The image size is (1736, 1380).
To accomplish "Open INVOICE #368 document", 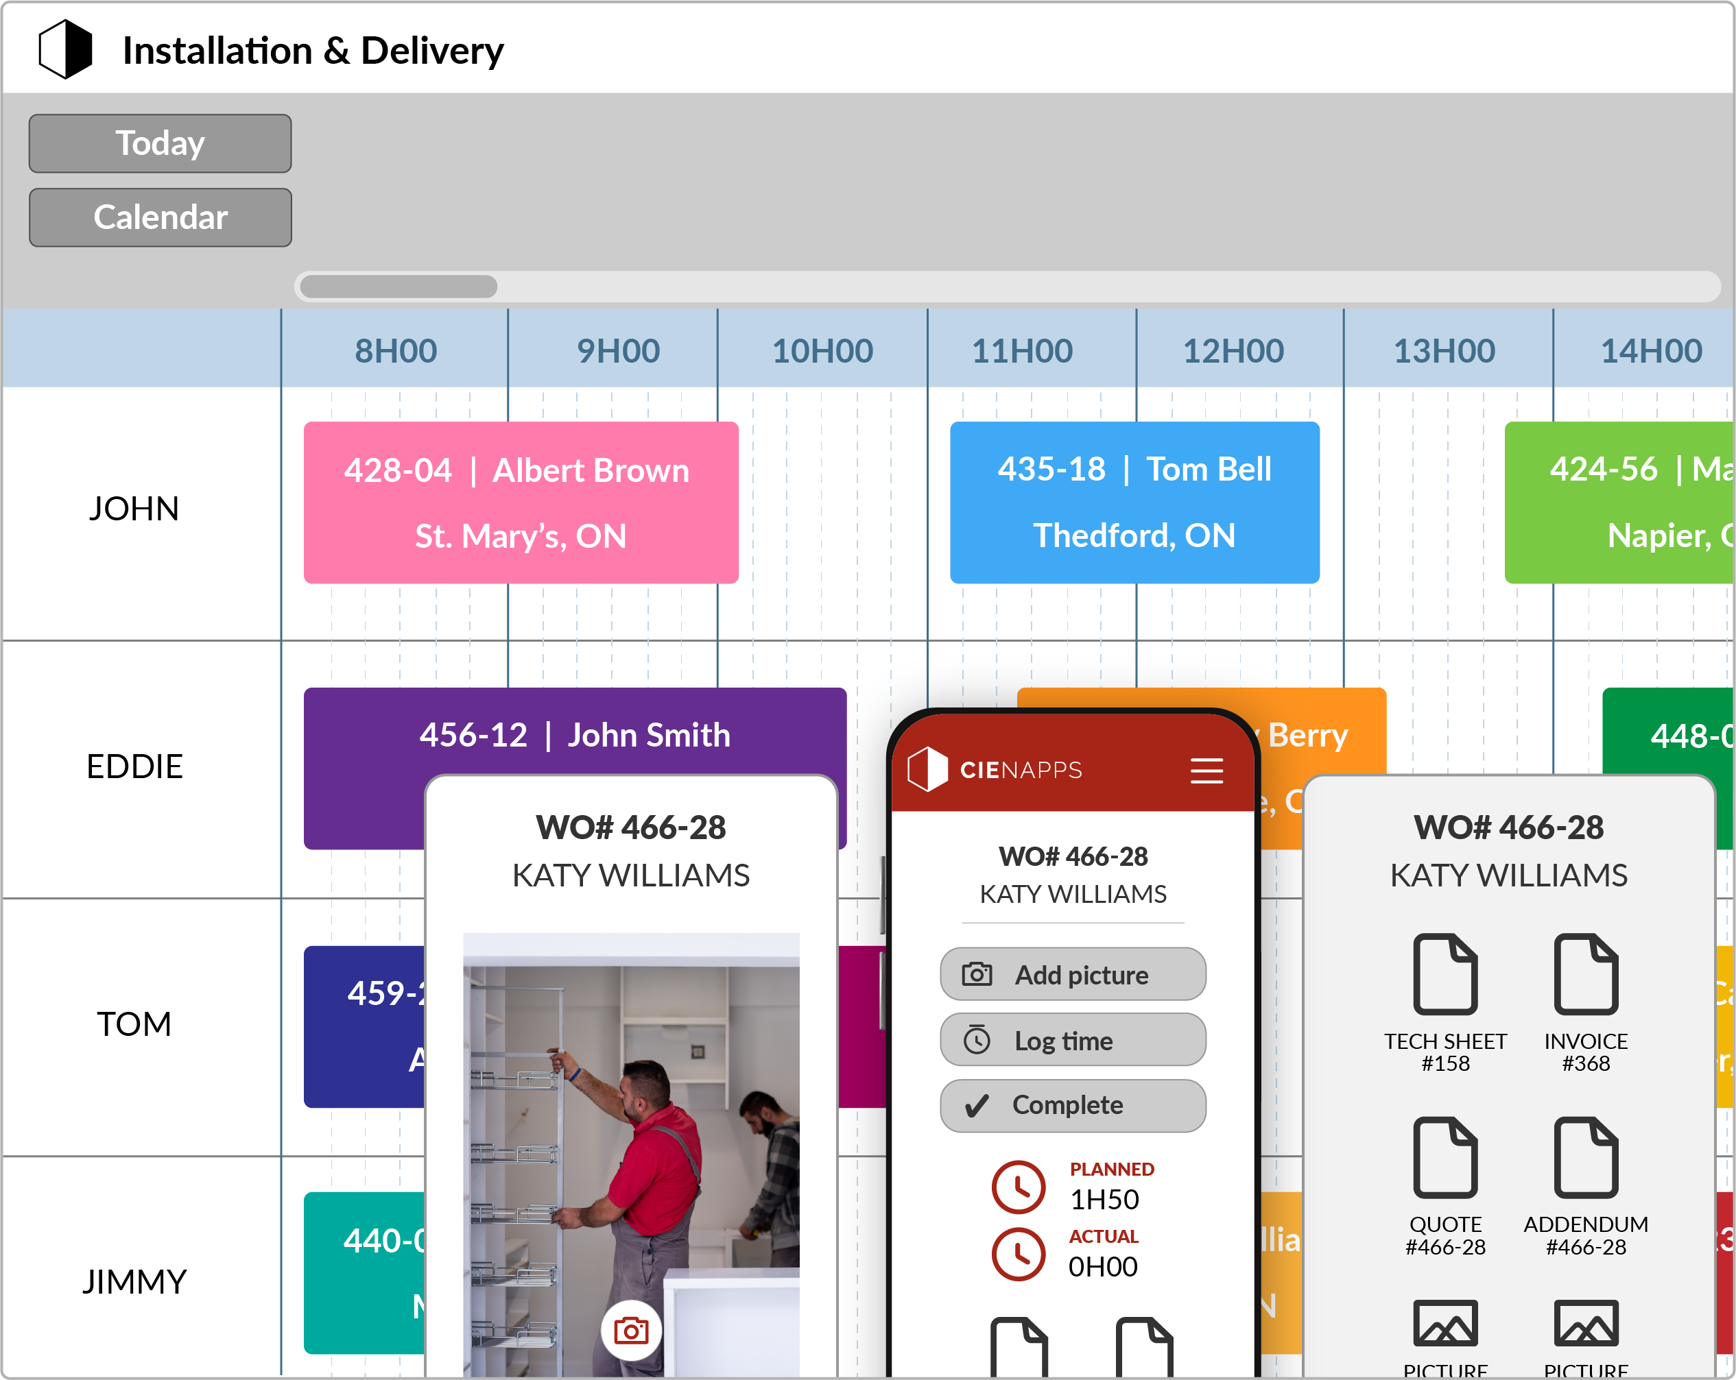I will [x=1585, y=1003].
